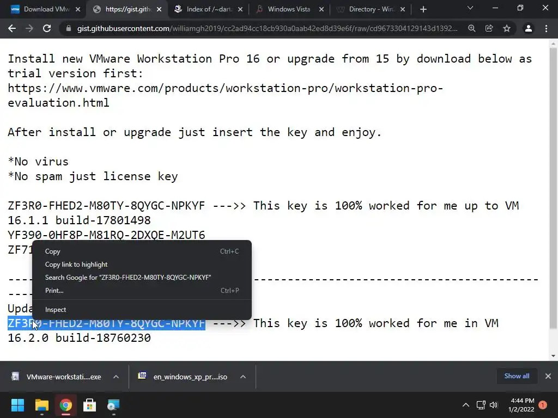Image resolution: width=558 pixels, height=418 pixels.
Task: Click the page vertical scrollbar thumb
Action: click(x=553, y=188)
